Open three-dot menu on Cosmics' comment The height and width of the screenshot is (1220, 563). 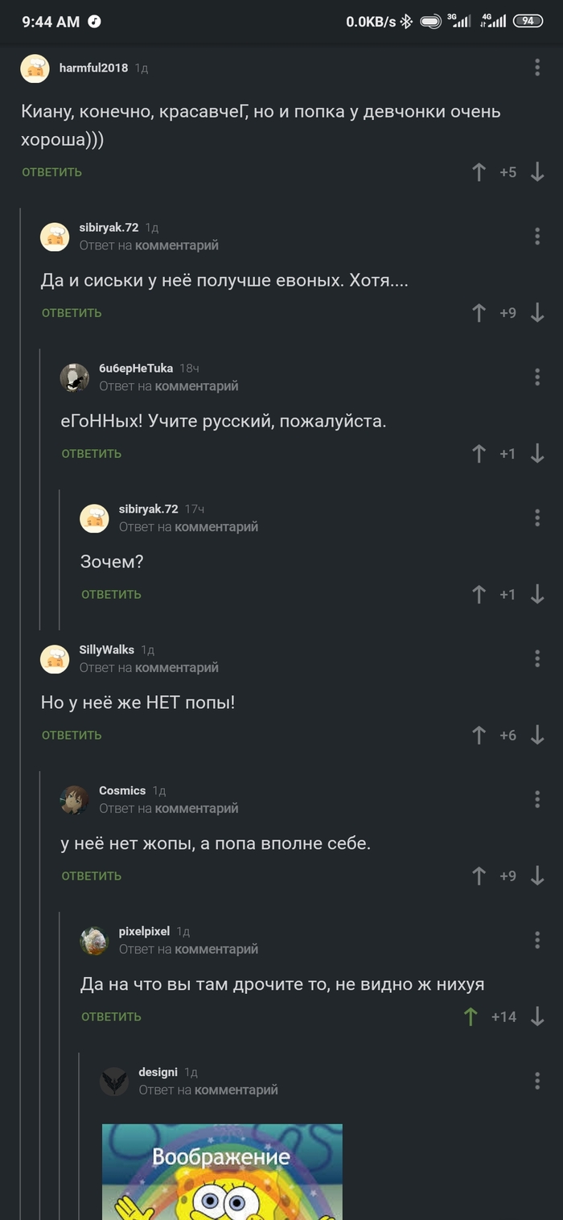pos(537,799)
